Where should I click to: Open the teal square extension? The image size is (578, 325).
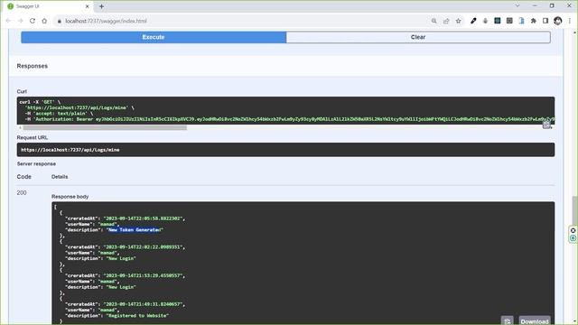[x=498, y=21]
